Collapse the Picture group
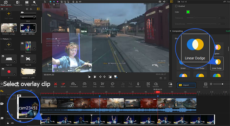 click(1, 39)
